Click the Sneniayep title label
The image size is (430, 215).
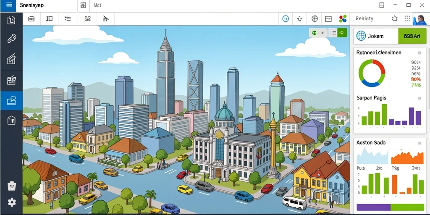pyautogui.click(x=32, y=5)
